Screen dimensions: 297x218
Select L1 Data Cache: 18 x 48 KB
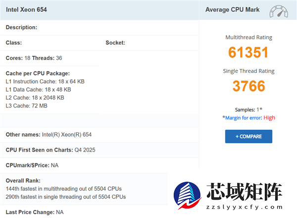(38, 90)
